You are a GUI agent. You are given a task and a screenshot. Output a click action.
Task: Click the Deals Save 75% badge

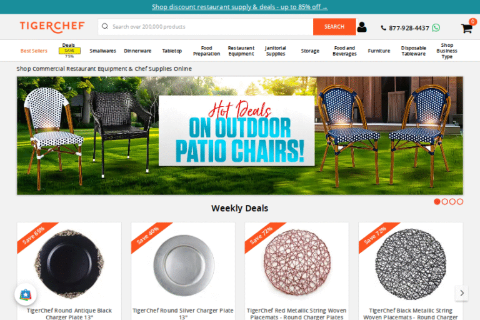tap(69, 51)
